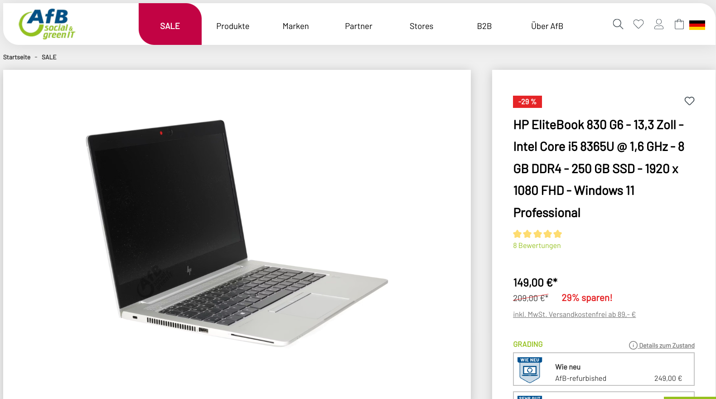
Task: Open the B2B menu item
Action: [484, 26]
